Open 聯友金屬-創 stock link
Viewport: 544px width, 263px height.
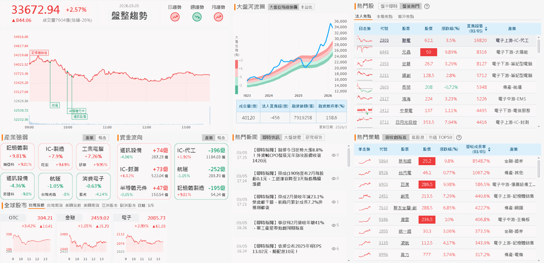pyautogui.click(x=405, y=208)
